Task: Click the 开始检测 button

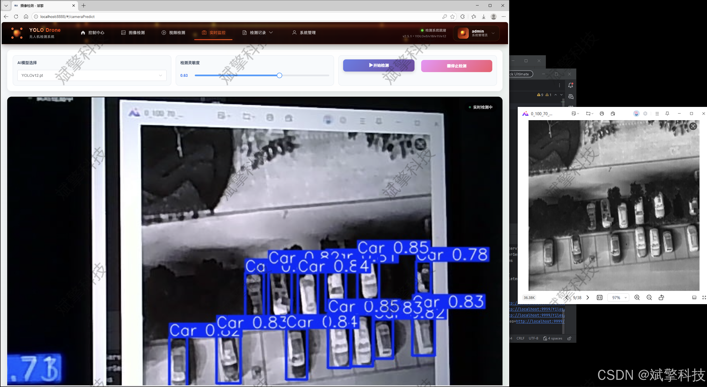Action: point(379,65)
